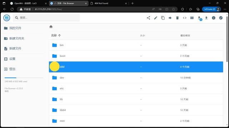Click the etc folder icon
This screenshot has width=229, height=128.
tap(54, 89)
